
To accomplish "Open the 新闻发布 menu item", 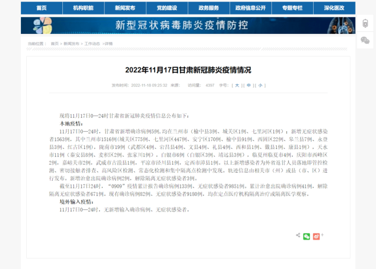I will click(x=125, y=8).
